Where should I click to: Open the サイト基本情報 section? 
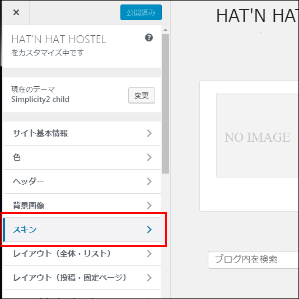[x=82, y=133]
